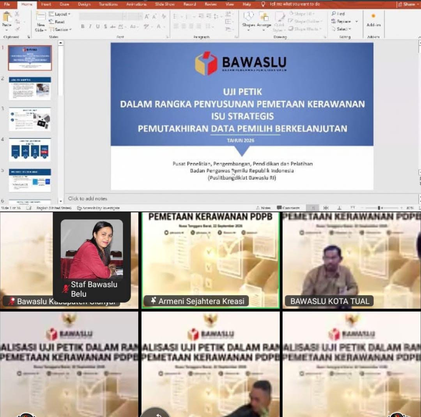
Task: Click the Paste clipboard icon
Action: click(7, 17)
